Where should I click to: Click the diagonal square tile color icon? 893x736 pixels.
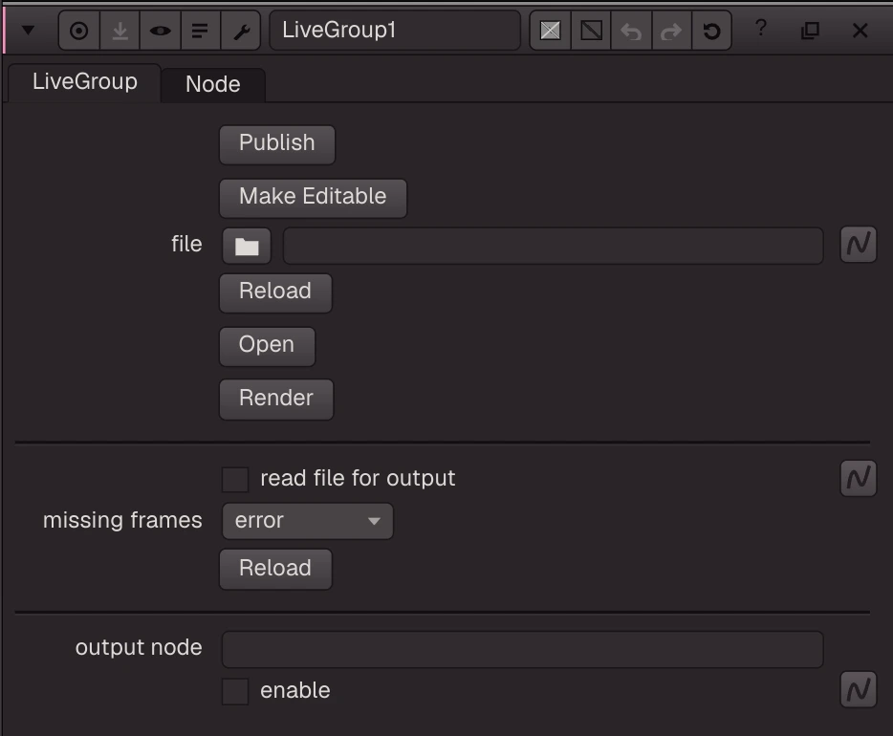pyautogui.click(x=591, y=31)
